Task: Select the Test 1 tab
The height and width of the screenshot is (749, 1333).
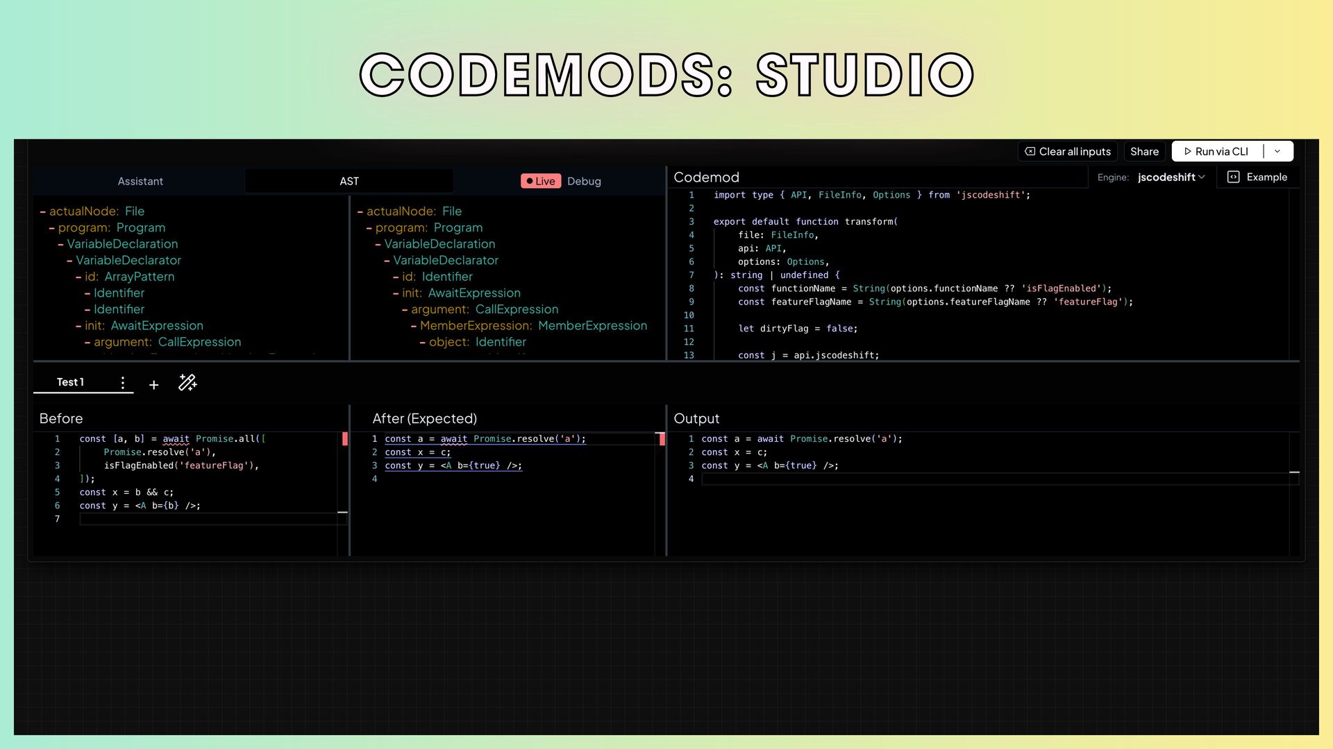Action: (x=70, y=382)
